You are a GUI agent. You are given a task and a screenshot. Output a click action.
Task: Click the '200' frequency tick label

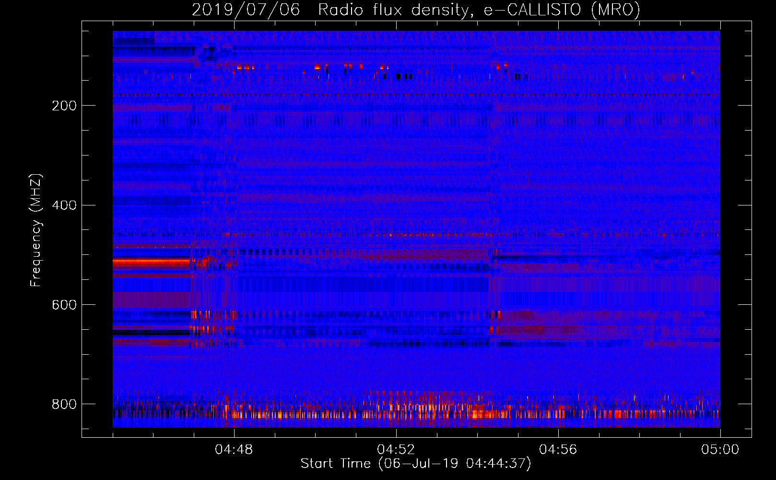tap(64, 106)
